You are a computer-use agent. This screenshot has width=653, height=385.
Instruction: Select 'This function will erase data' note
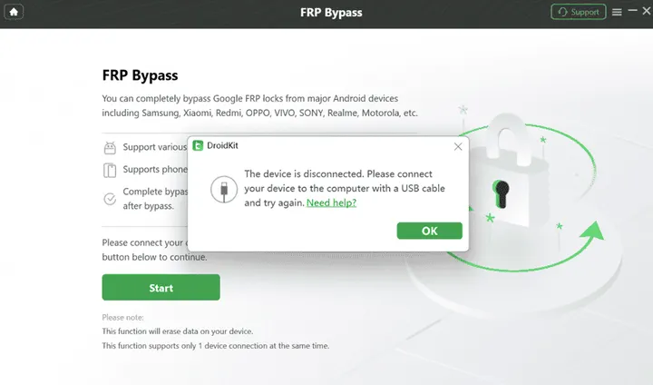[178, 331]
